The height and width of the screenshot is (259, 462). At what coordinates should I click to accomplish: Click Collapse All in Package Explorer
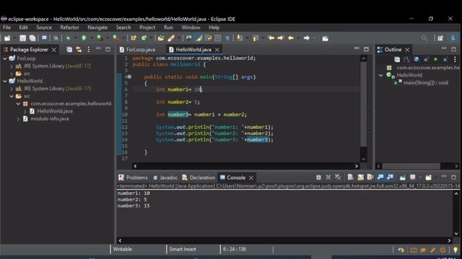point(69,50)
